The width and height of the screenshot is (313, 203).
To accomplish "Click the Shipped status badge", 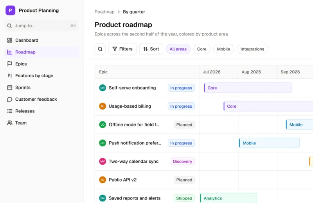I will click(184, 198).
